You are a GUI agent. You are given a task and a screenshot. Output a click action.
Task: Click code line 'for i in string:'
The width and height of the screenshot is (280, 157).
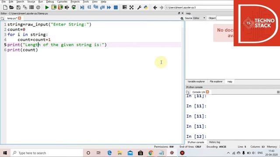click(x=28, y=34)
